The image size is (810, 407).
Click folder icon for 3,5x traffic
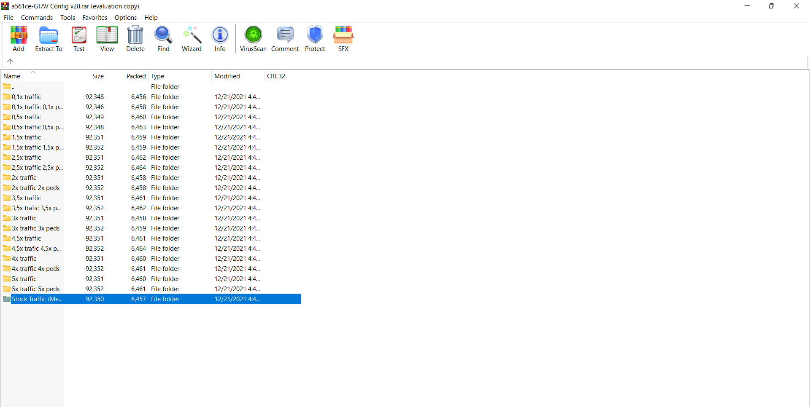7,198
